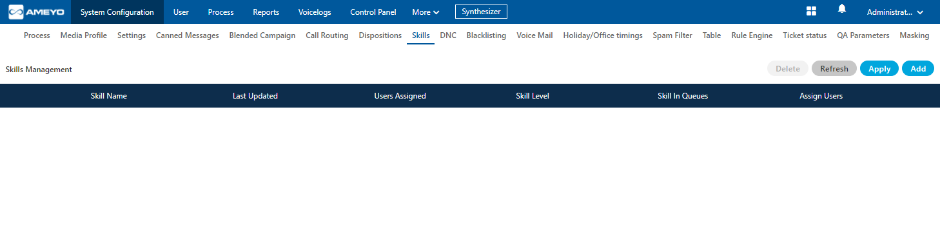
Task: Click the Last Updated column header
Action: (255, 96)
